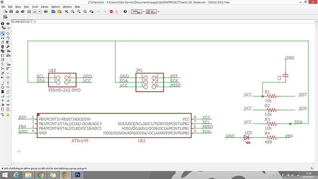This screenshot has width=318, height=179.
Task: Select the Change wrench tool
Action: point(8,47)
